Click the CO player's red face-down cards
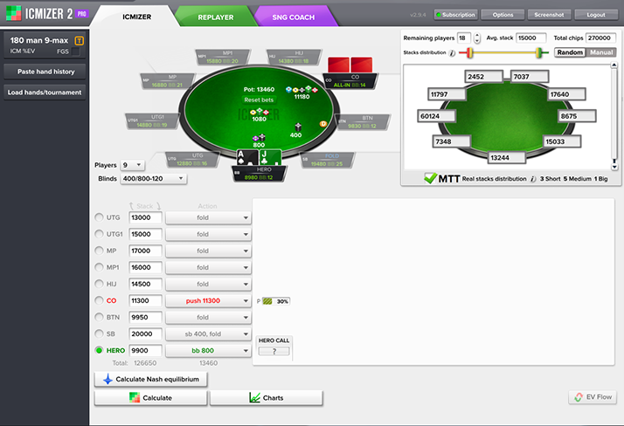Image resolution: width=624 pixels, height=426 pixels. [x=350, y=65]
